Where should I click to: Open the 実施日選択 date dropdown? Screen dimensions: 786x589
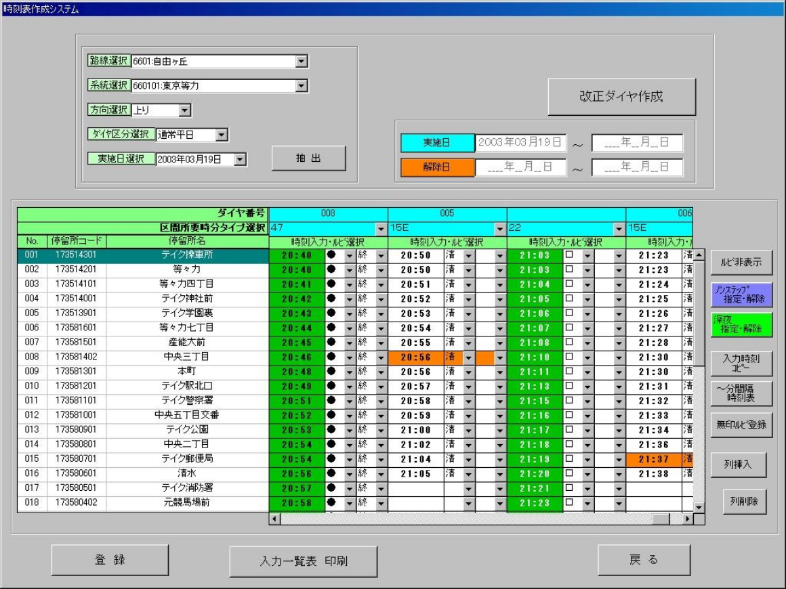point(240,159)
